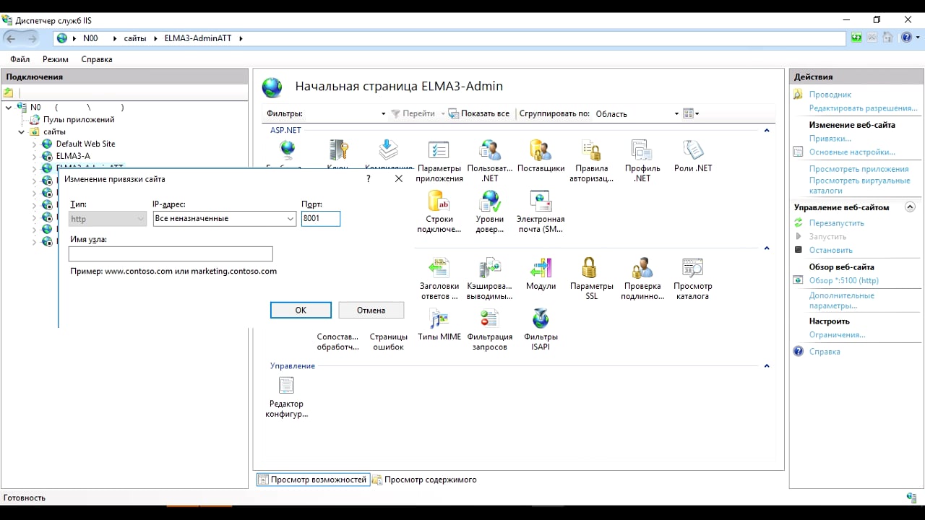This screenshot has height=520, width=925.
Task: Click into the Порт field
Action: pos(321,219)
